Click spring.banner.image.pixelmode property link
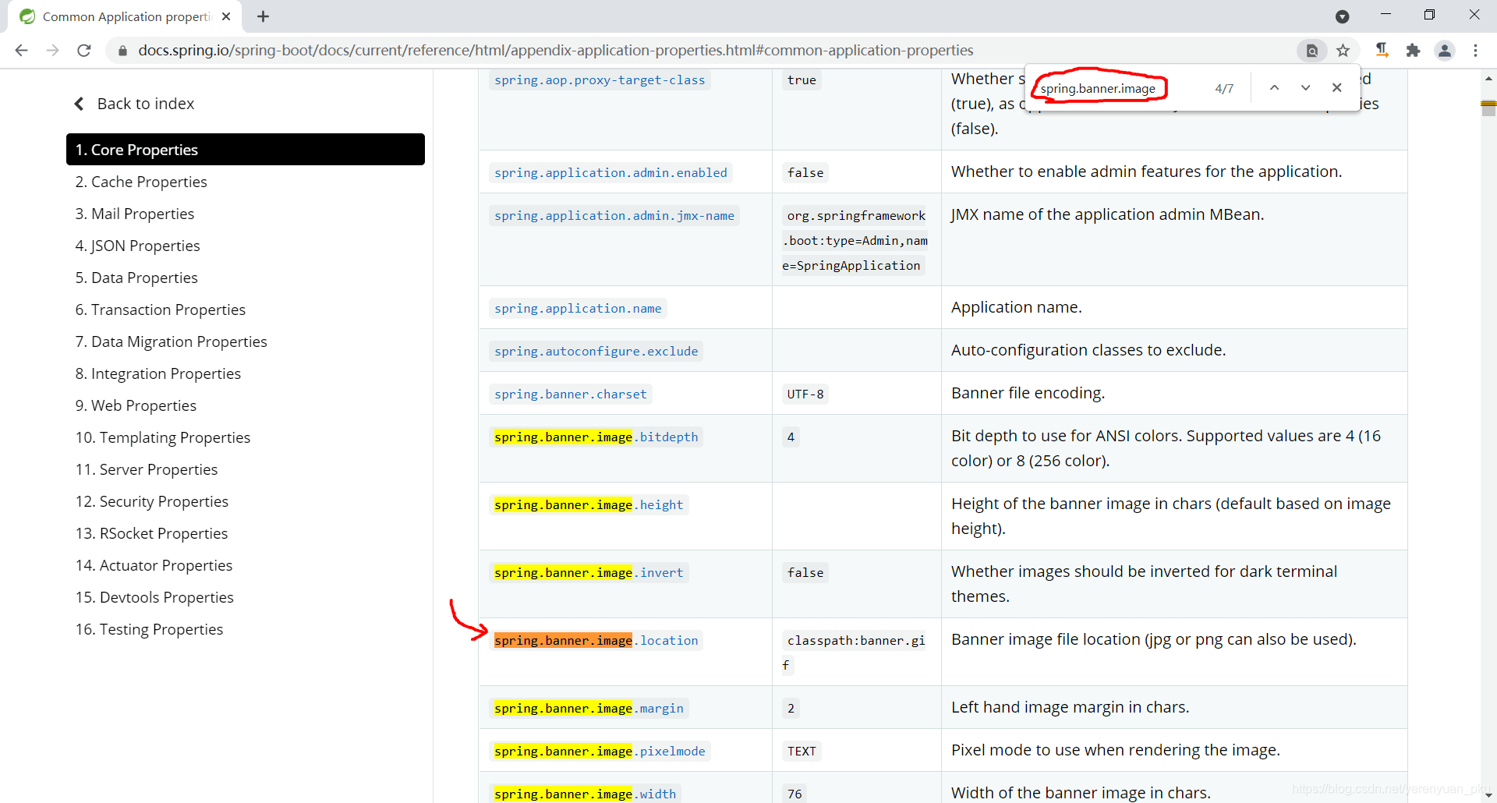Screen dimensions: 1497x803 pyautogui.click(x=600, y=752)
